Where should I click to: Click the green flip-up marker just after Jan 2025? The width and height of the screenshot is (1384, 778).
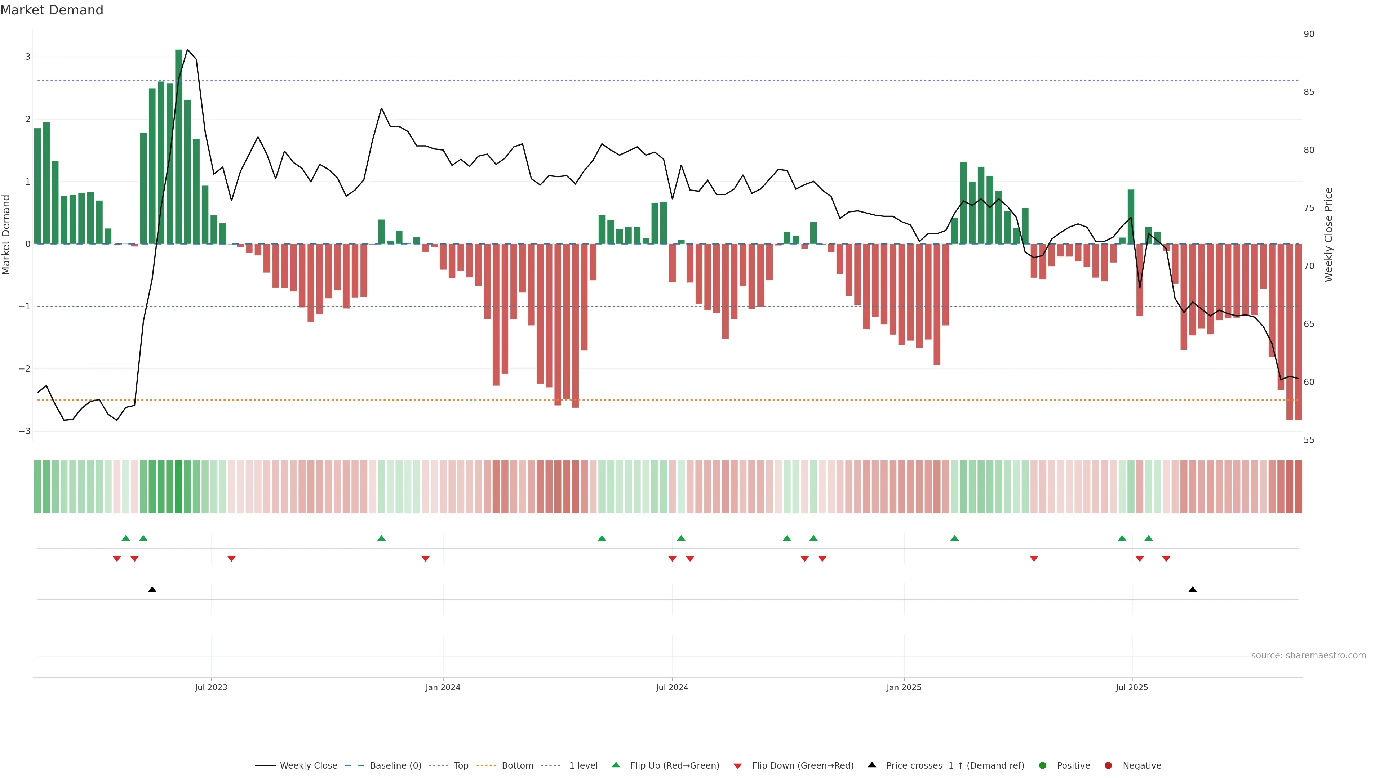pyautogui.click(x=954, y=538)
